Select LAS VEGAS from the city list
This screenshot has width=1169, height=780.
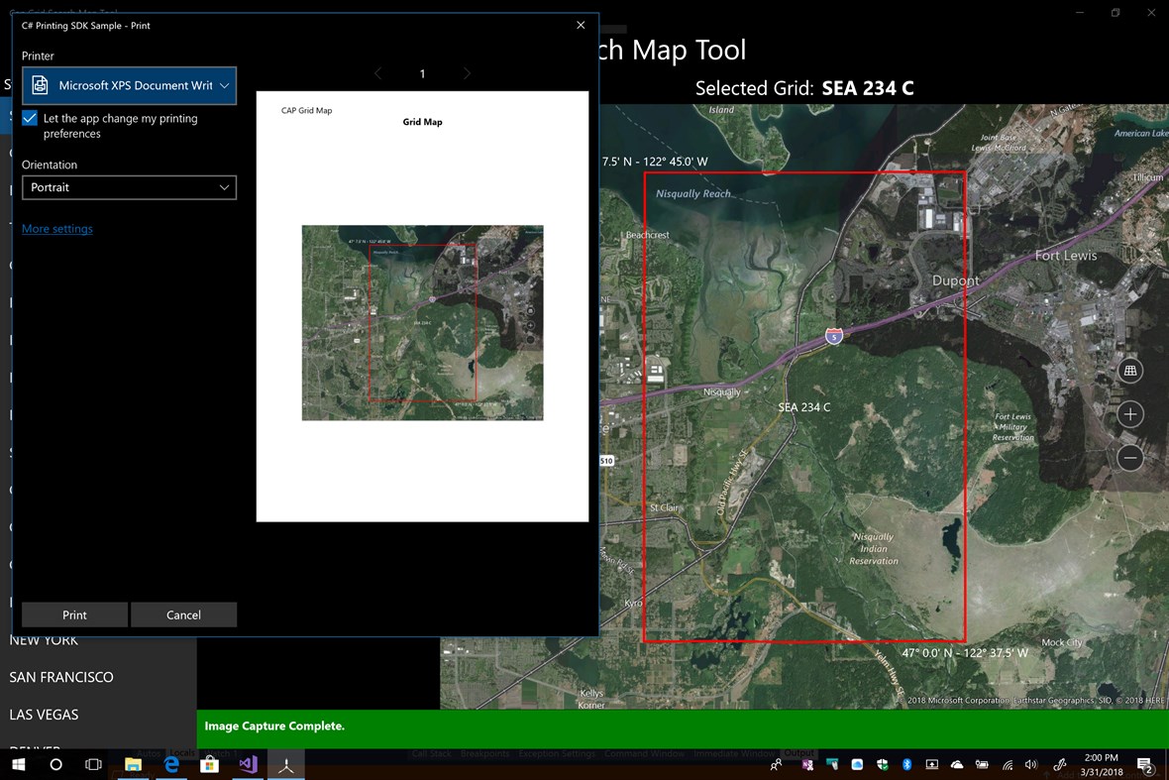click(x=45, y=714)
